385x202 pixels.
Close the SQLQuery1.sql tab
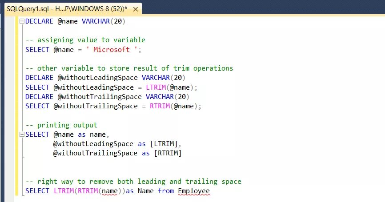[x=135, y=10]
